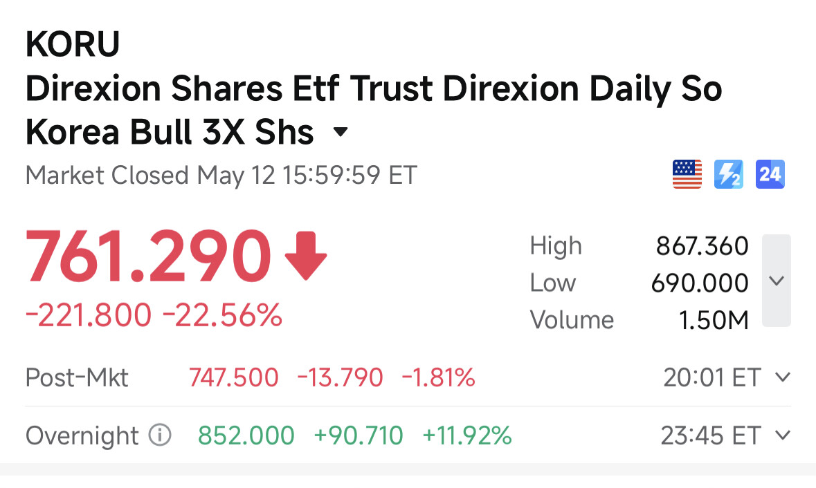Click the red down arrow beside the price

[306, 256]
